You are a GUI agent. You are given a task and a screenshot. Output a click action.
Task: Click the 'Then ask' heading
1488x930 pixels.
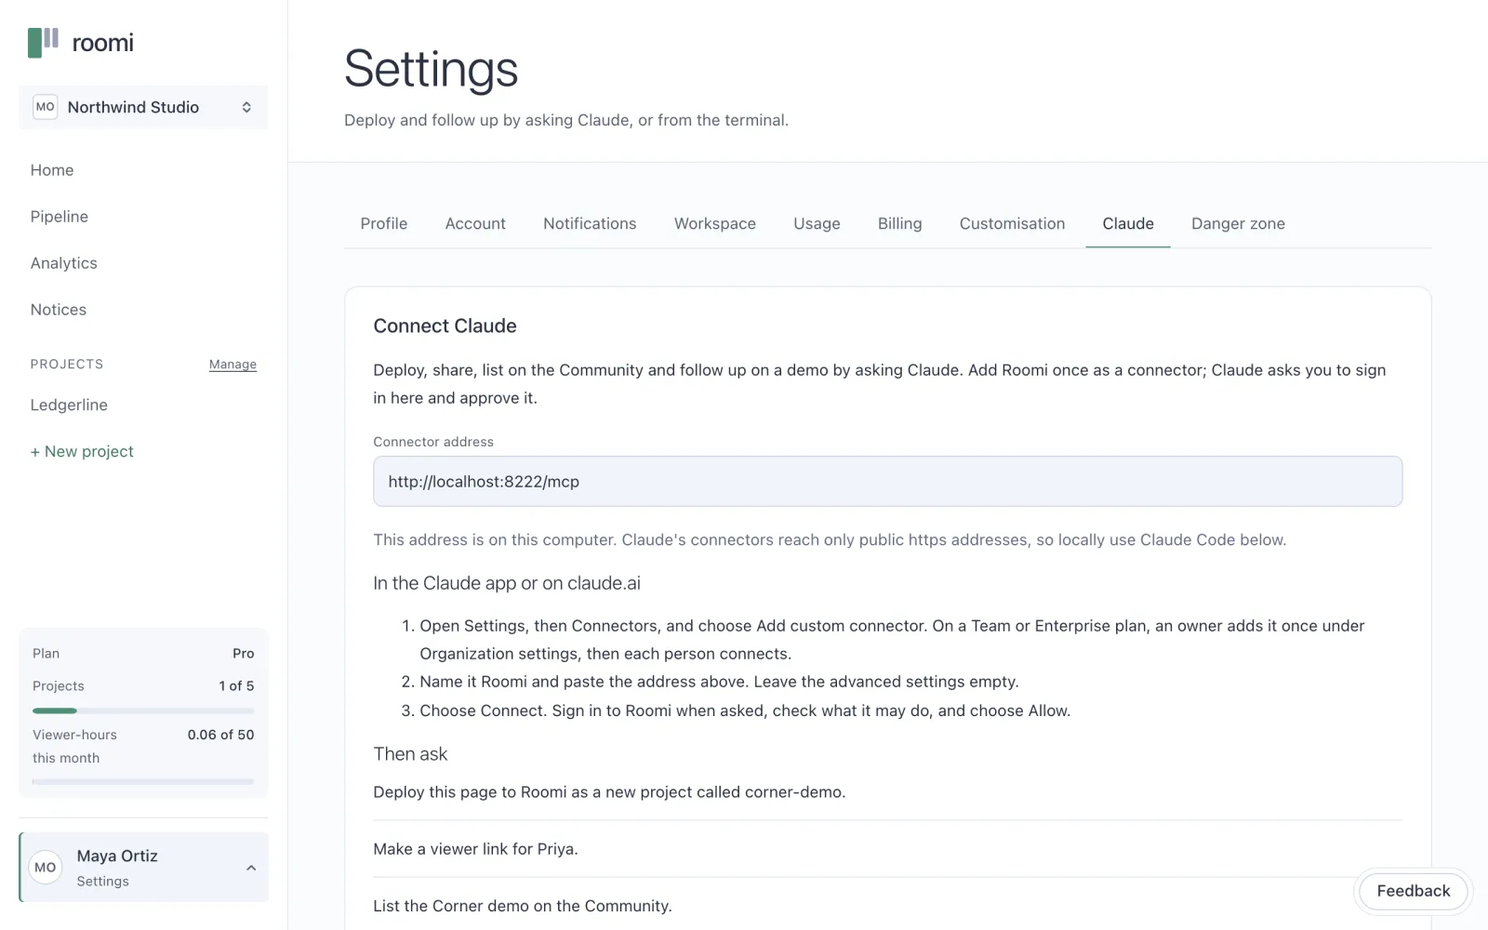point(410,754)
